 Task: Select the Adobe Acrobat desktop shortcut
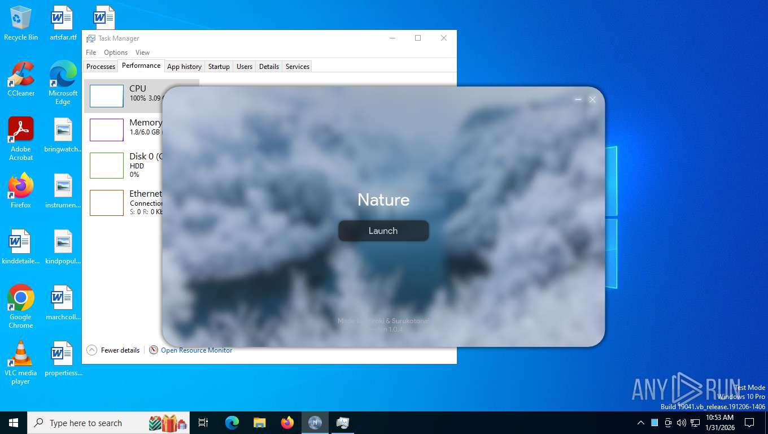[21, 138]
